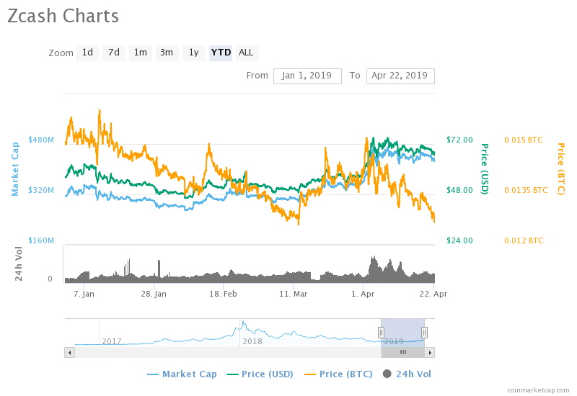
Task: Grab the navigator right range handle
Action: (x=424, y=333)
